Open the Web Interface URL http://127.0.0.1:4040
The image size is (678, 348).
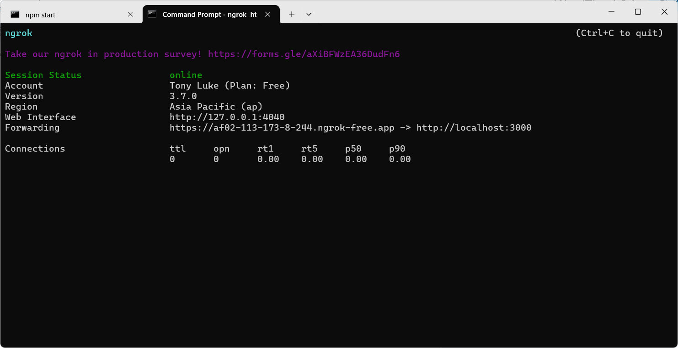pyautogui.click(x=227, y=117)
